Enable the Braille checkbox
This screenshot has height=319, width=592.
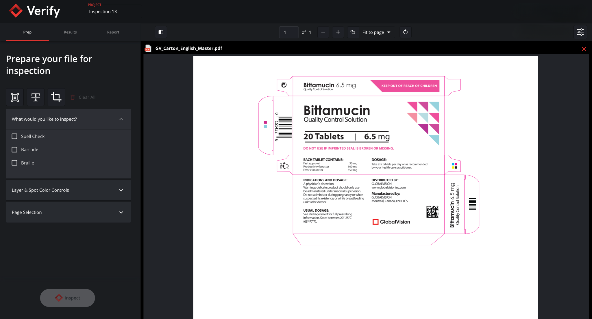pos(14,163)
